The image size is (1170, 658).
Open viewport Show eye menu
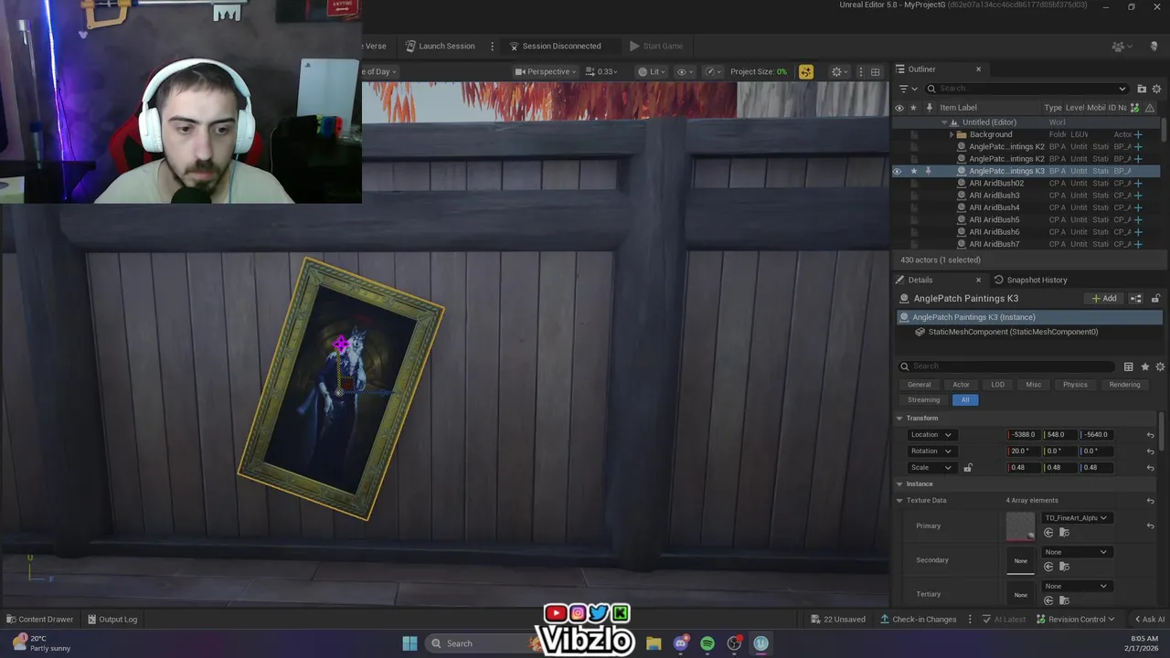click(685, 72)
